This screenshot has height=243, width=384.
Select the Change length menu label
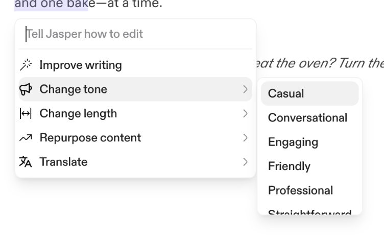tap(78, 114)
